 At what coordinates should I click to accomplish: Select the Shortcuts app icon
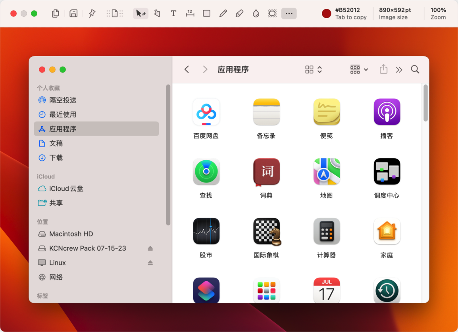[206, 290]
